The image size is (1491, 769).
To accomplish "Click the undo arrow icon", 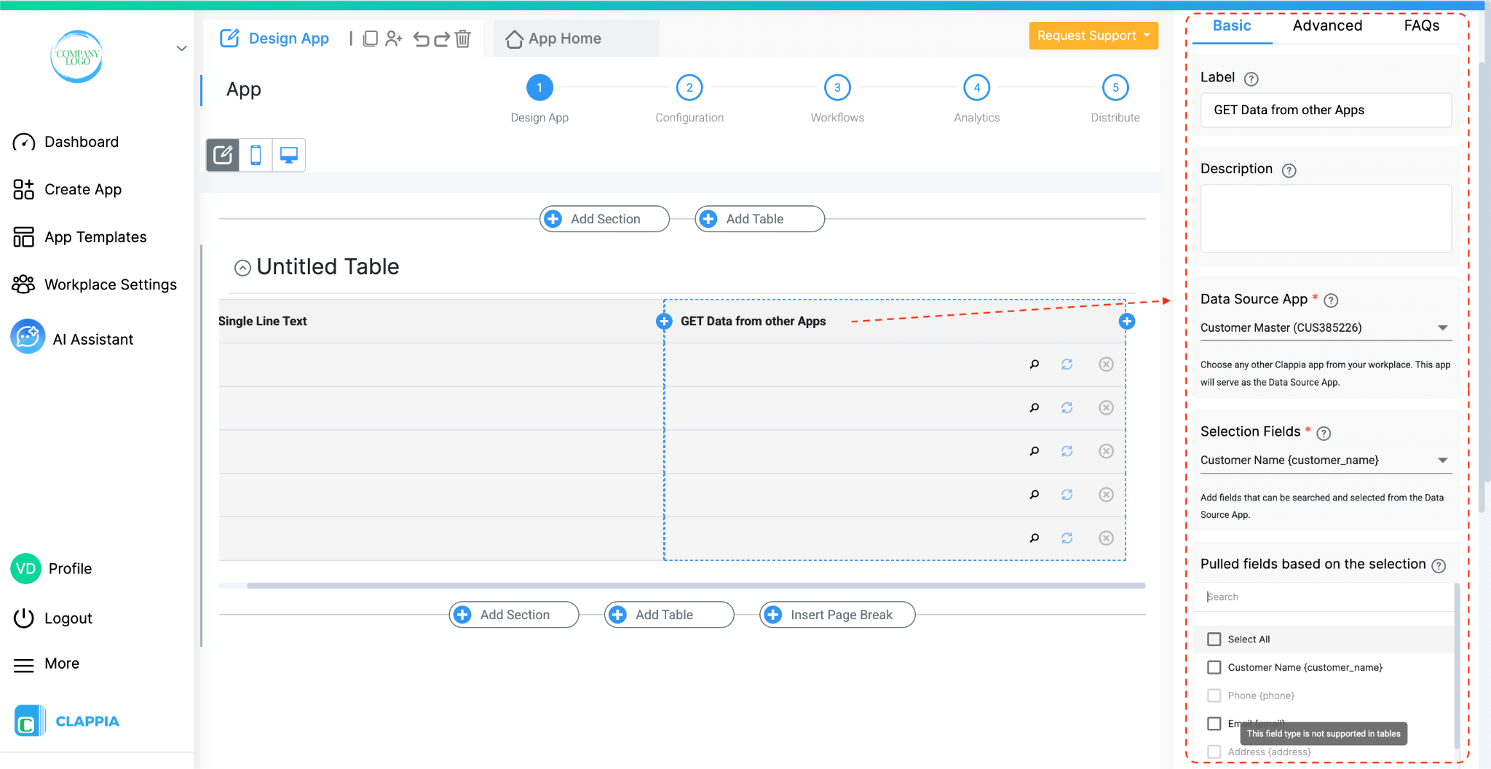I will (422, 39).
